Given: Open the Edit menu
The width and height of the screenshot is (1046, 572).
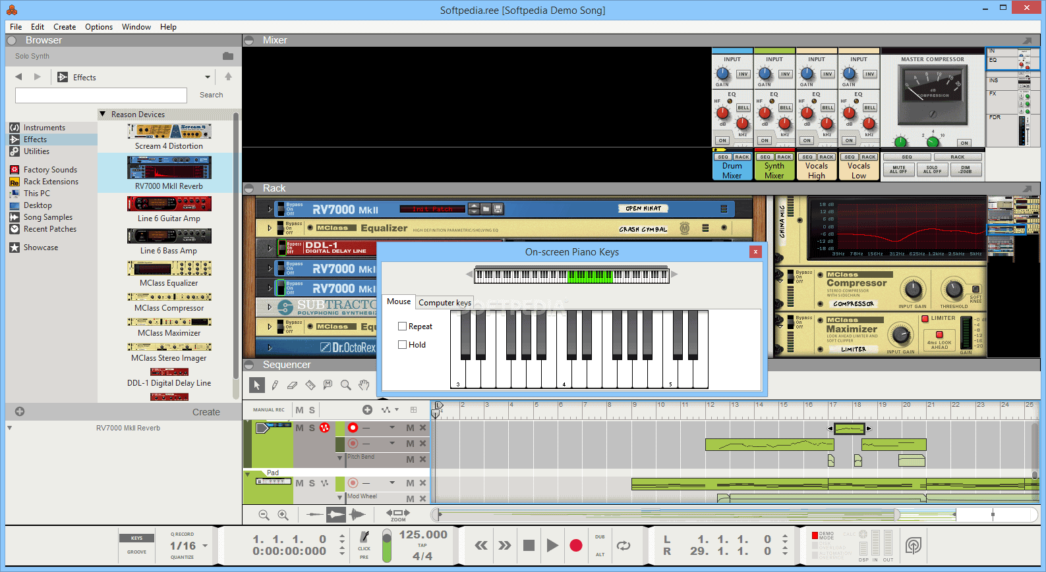Looking at the screenshot, I should [38, 27].
